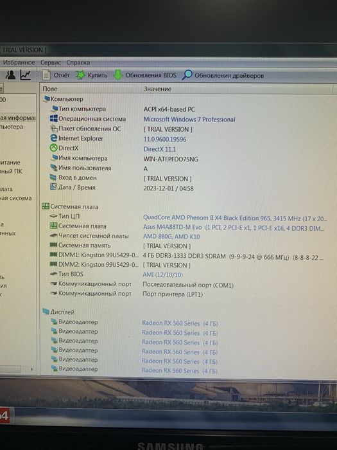This screenshot has width=337, height=450.
Task: Open the Отчёт report icon
Action: [46, 75]
